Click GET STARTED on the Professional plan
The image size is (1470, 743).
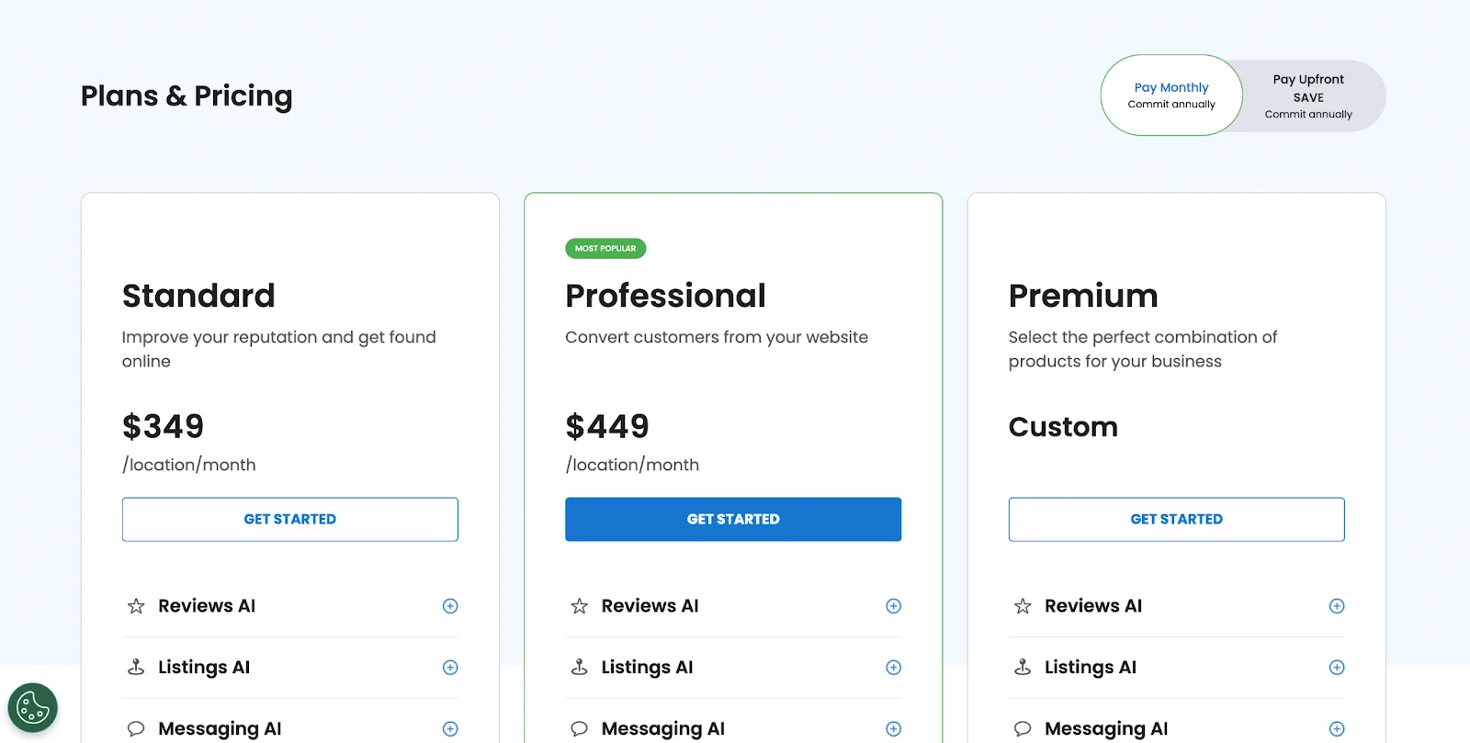[x=732, y=519]
